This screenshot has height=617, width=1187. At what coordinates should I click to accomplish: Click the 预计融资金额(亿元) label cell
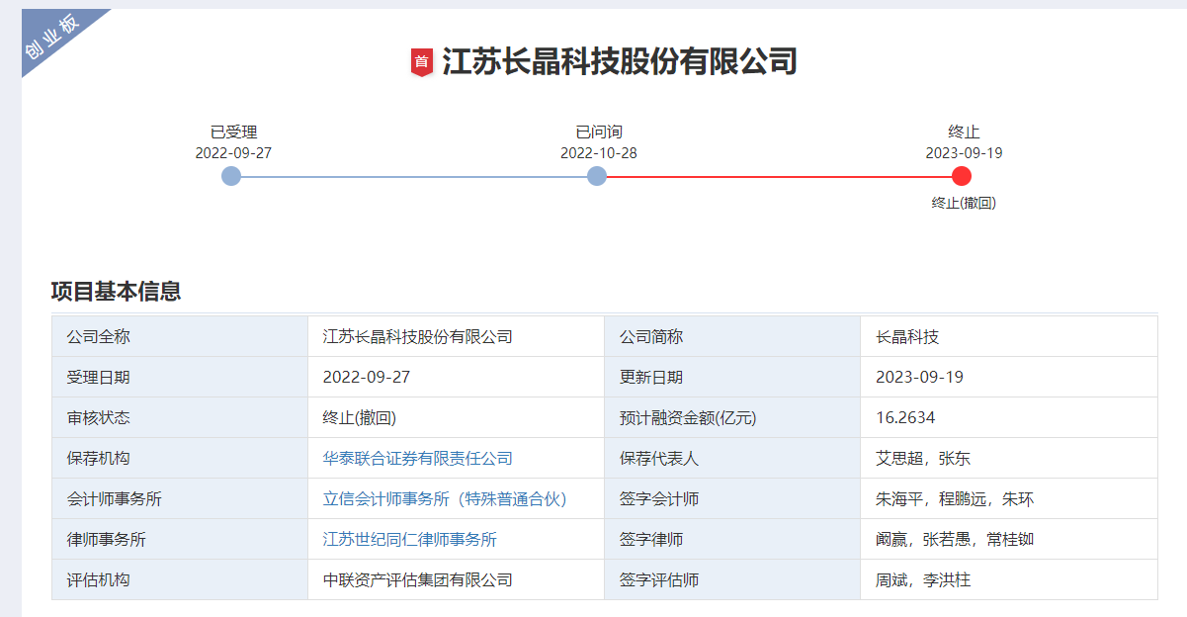pos(732,417)
